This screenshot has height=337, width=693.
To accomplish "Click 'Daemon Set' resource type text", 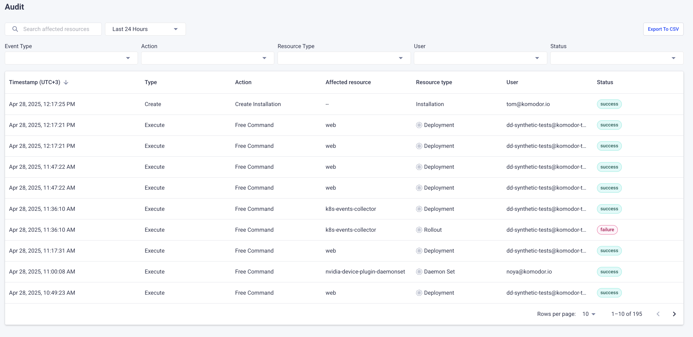I will (439, 272).
